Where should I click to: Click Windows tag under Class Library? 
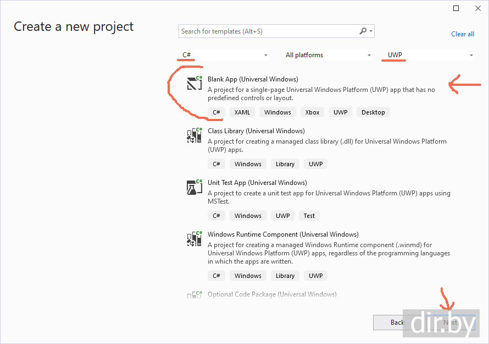tap(248, 164)
